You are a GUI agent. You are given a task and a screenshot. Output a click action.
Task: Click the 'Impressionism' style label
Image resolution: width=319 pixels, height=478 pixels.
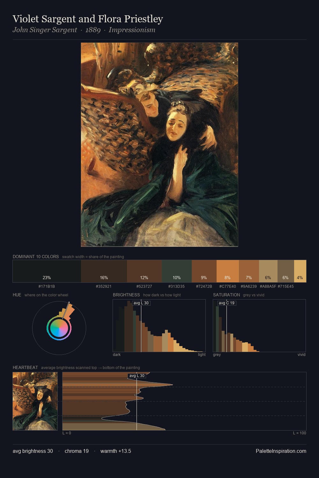pos(132,30)
